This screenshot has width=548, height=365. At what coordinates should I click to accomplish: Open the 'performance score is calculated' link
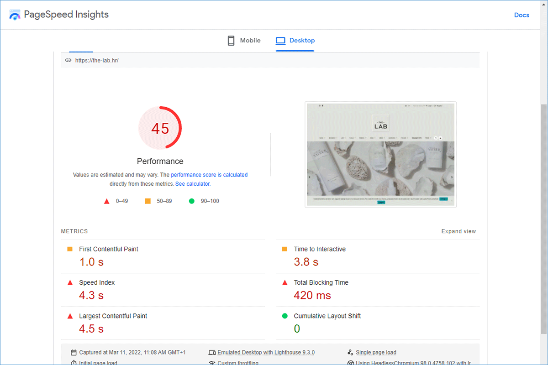(209, 175)
